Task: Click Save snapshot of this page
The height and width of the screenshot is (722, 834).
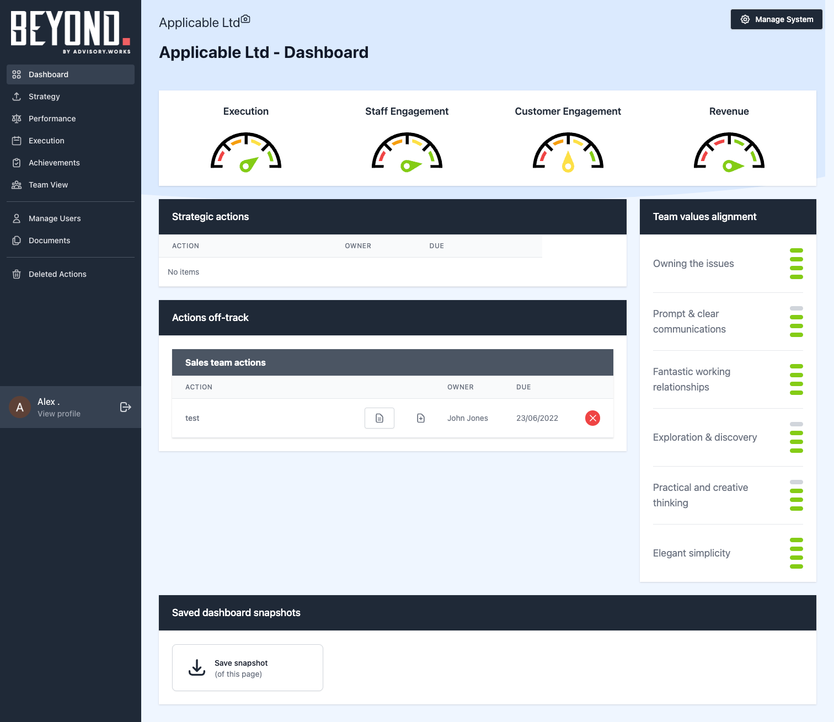Action: coord(248,667)
